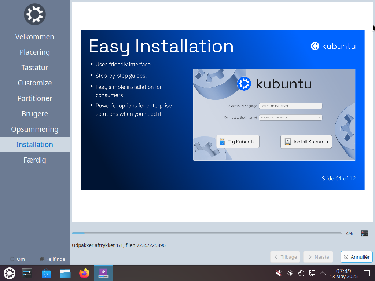Click the Powerful options for enterprise bullet
375x281 pixels.
(x=134, y=110)
